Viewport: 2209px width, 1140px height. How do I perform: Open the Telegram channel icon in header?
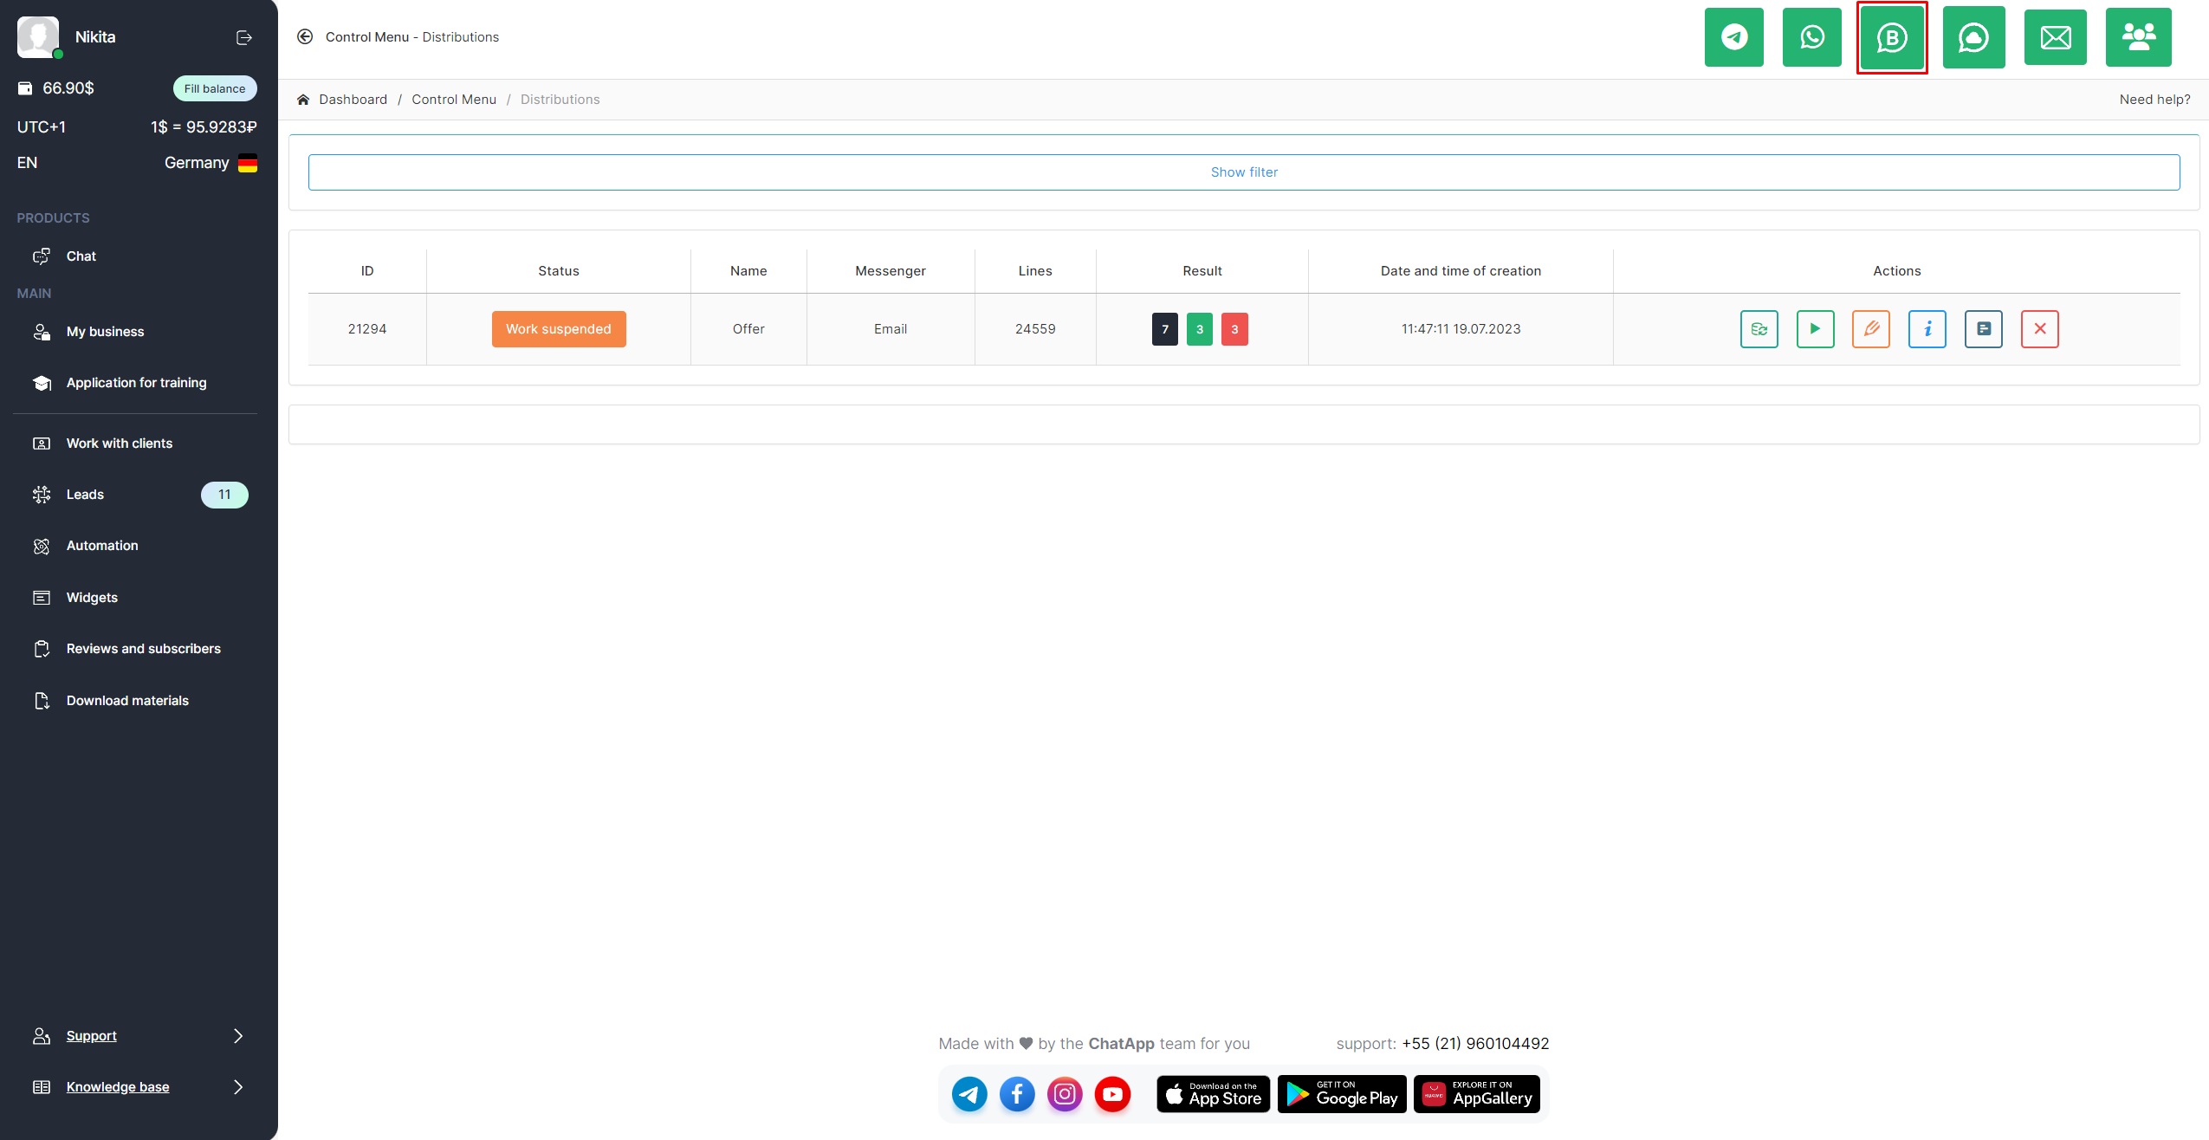1733,37
